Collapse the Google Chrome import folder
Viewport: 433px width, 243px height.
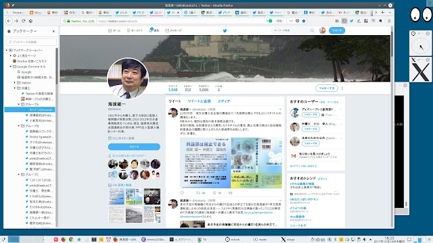click(x=11, y=66)
